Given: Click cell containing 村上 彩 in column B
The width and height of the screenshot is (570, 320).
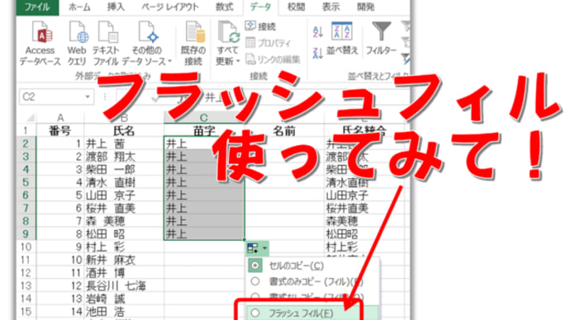Looking at the screenshot, I should 124,247.
